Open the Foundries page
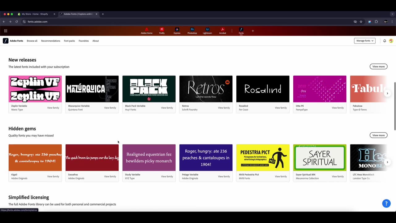The width and height of the screenshot is (396, 223). [84, 41]
